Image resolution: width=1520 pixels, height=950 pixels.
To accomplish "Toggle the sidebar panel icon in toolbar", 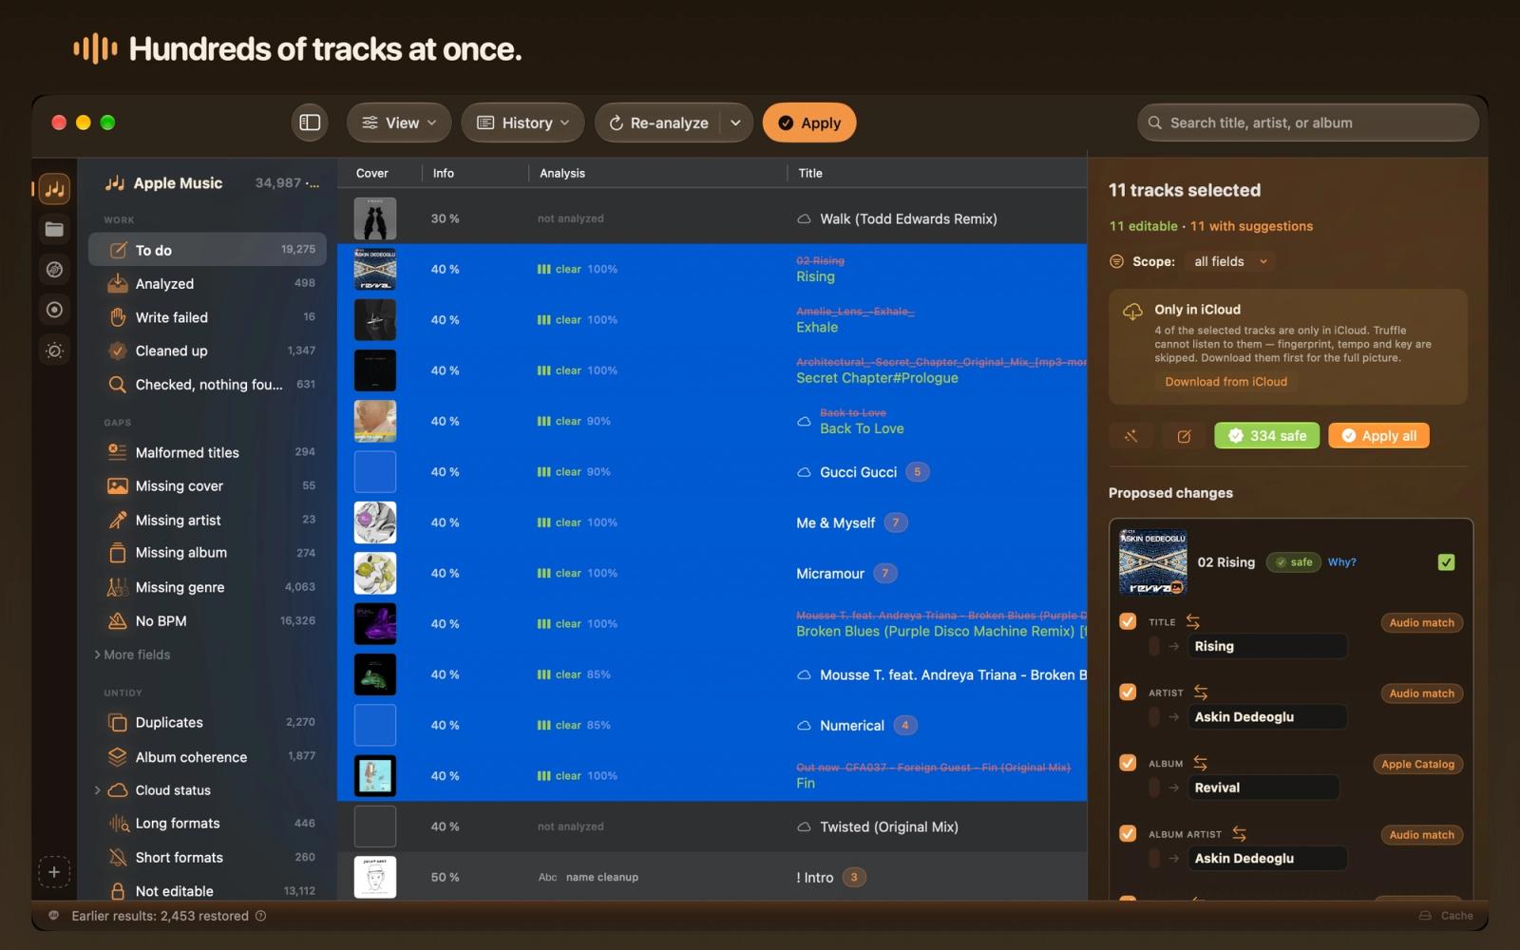I will pos(310,123).
